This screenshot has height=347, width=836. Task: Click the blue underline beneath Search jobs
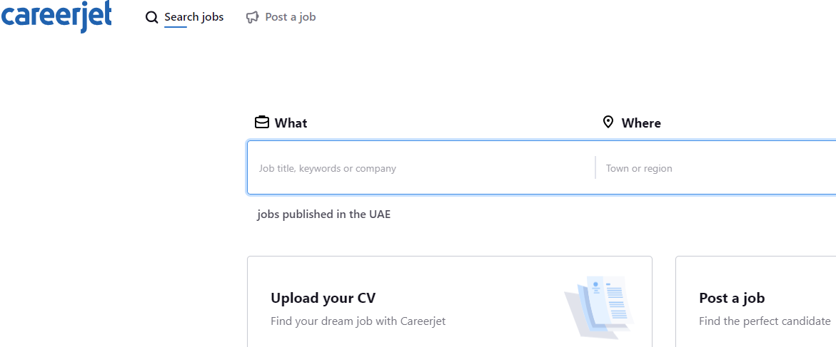click(x=176, y=27)
